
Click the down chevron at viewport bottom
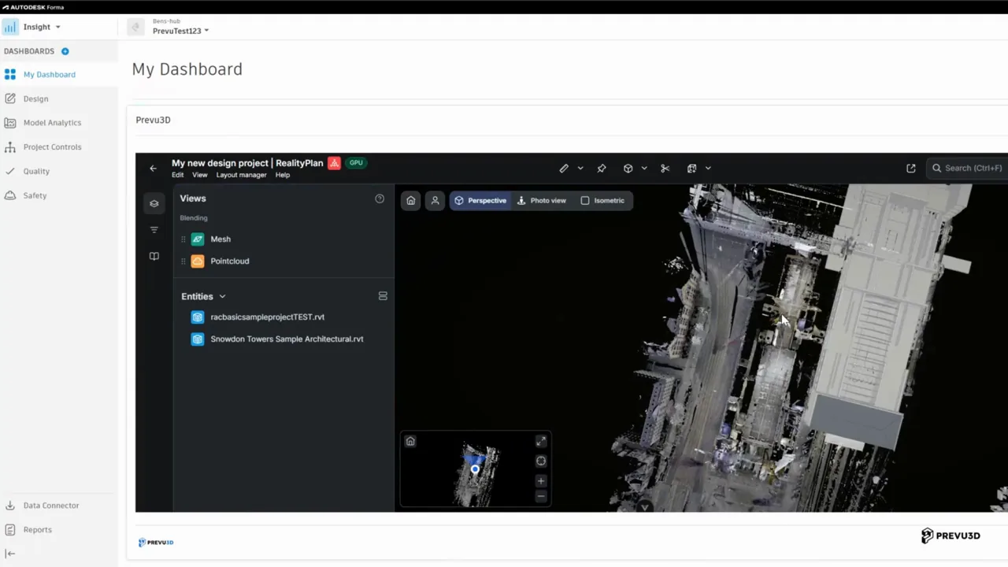[645, 507]
